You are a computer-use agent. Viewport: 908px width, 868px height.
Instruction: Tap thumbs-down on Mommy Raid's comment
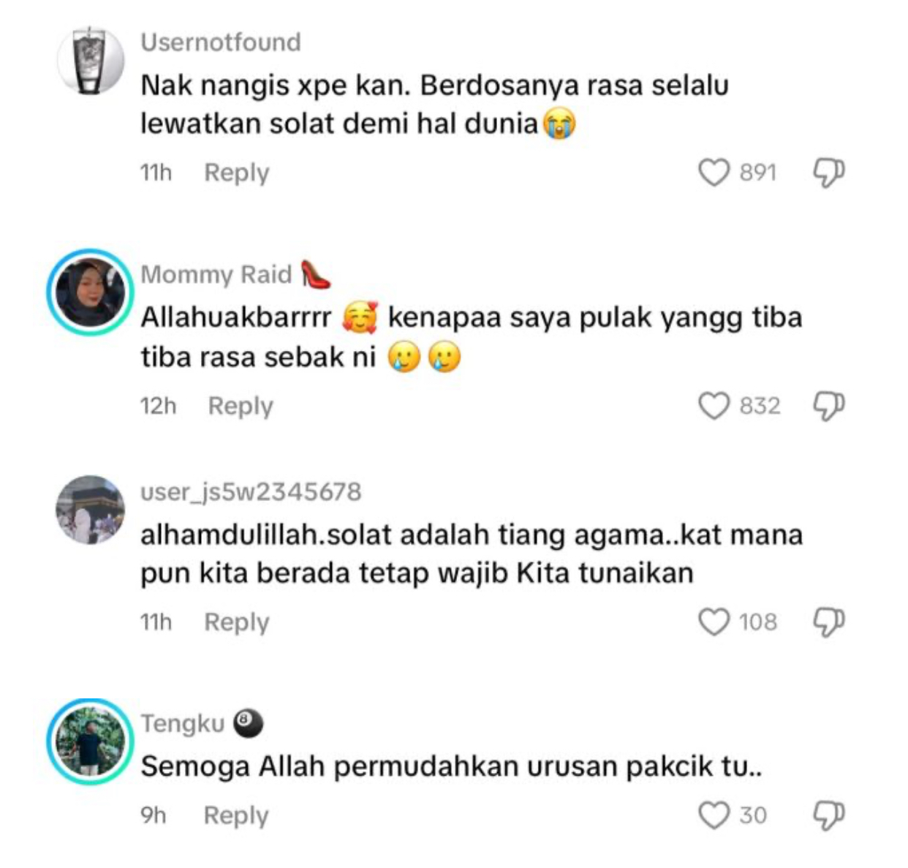[829, 406]
